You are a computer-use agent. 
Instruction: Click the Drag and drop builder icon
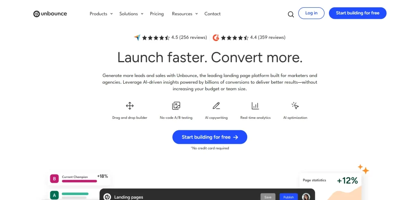(130, 106)
